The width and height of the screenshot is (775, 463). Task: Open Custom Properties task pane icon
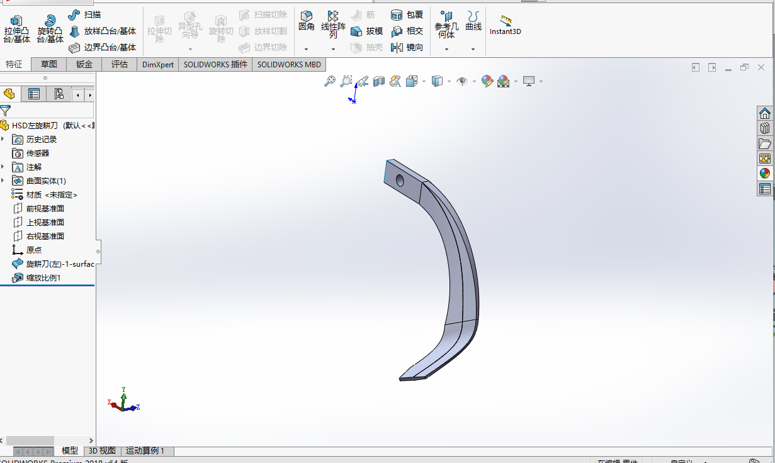pos(765,189)
